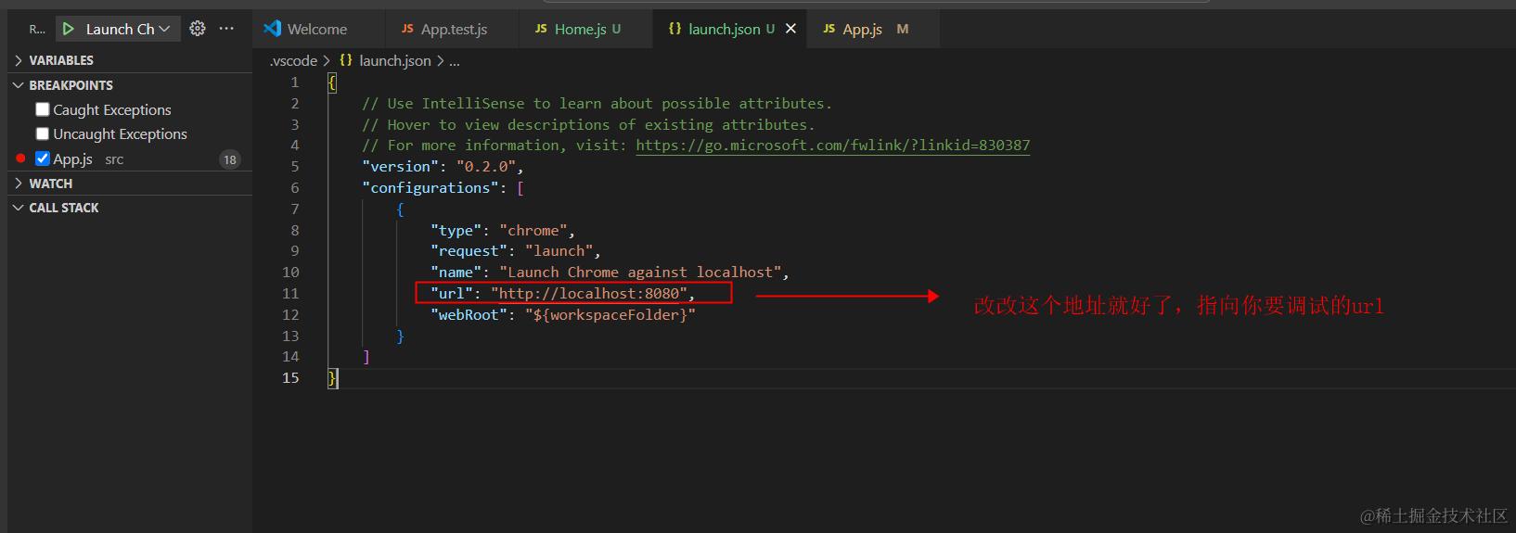
Task: Click the http://localhost:8080 url value
Action: [x=588, y=294]
